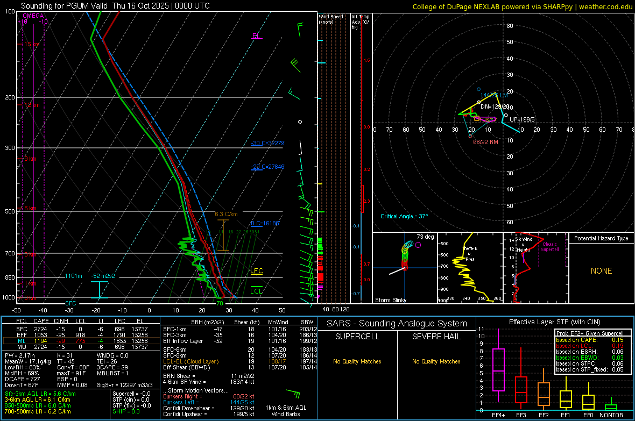635x421 pixels.
Task: Click the 'Sfc-3km AGL LR = 5.6 C/km' line
Action: tap(40, 394)
